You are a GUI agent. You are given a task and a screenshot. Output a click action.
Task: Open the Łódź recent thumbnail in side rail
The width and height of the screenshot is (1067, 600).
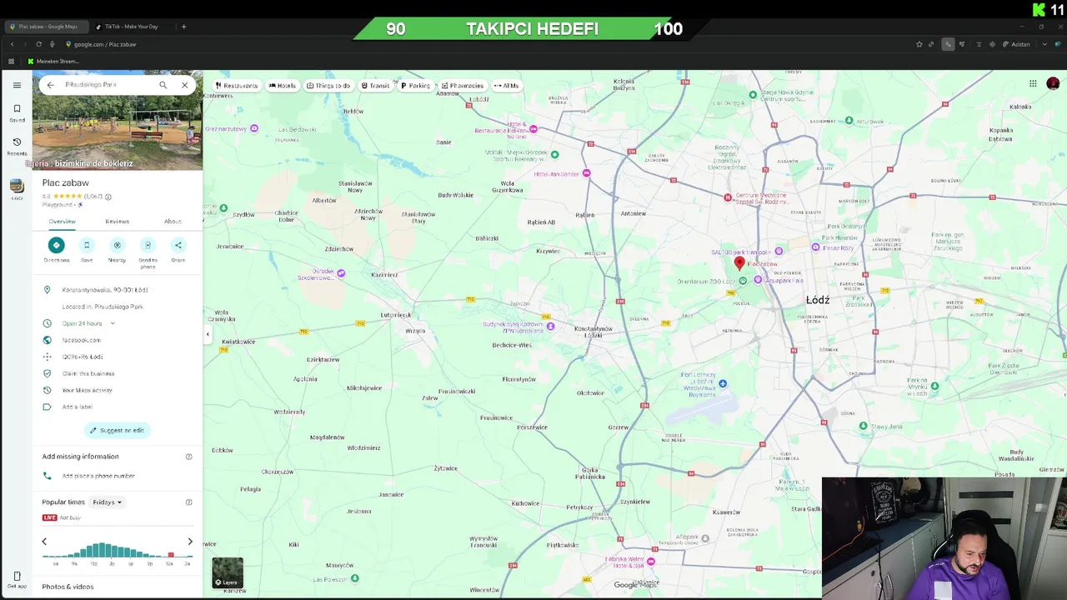pos(17,187)
